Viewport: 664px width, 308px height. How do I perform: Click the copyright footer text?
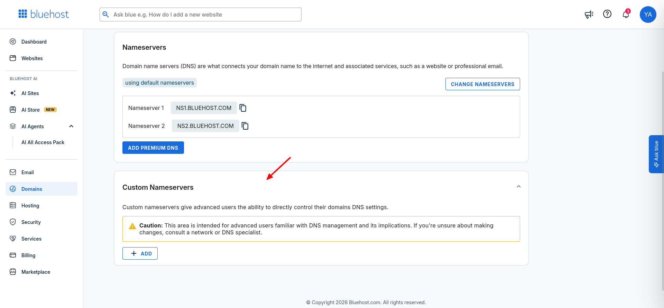[x=366, y=302]
